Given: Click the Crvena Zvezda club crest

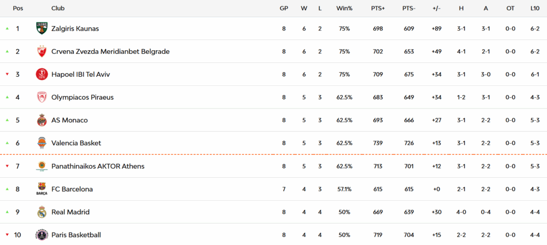Looking at the screenshot, I should coord(42,52).
